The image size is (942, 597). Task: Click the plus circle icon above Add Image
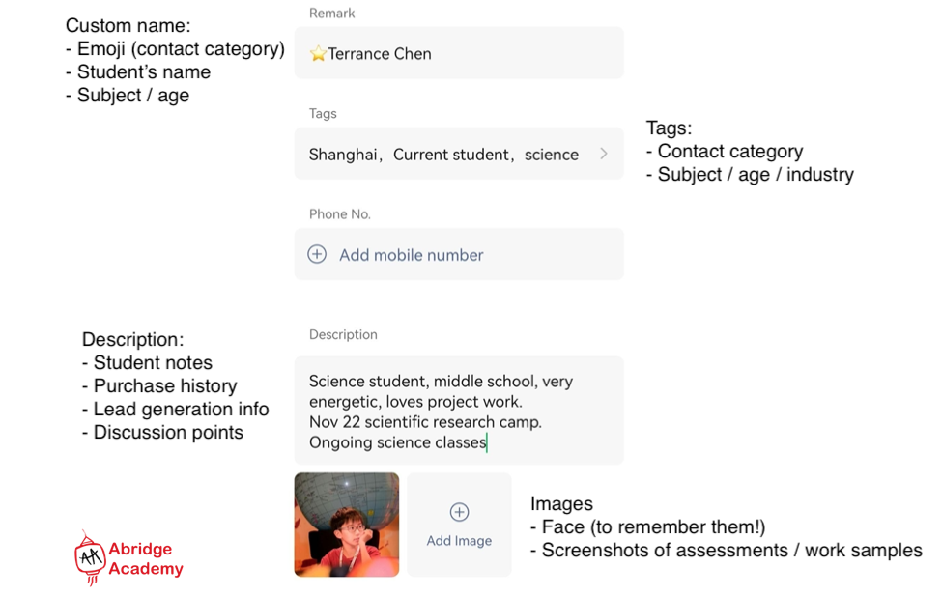pyautogui.click(x=460, y=512)
